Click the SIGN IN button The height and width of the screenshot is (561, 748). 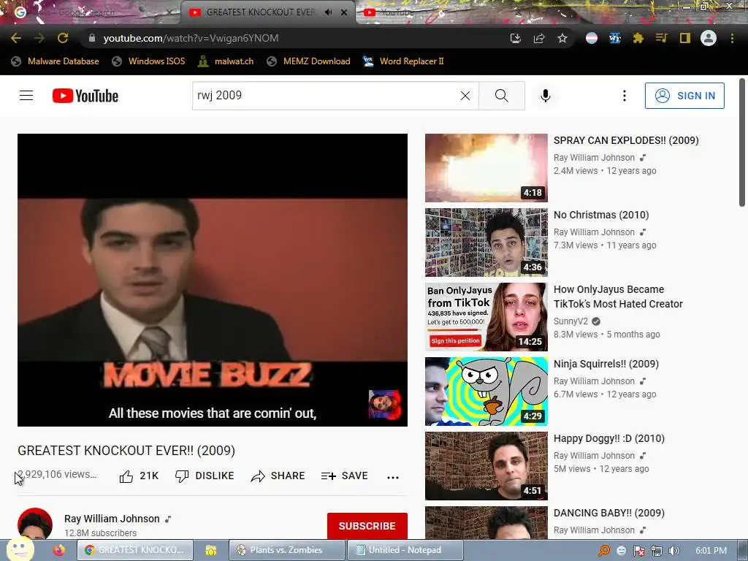pyautogui.click(x=684, y=96)
